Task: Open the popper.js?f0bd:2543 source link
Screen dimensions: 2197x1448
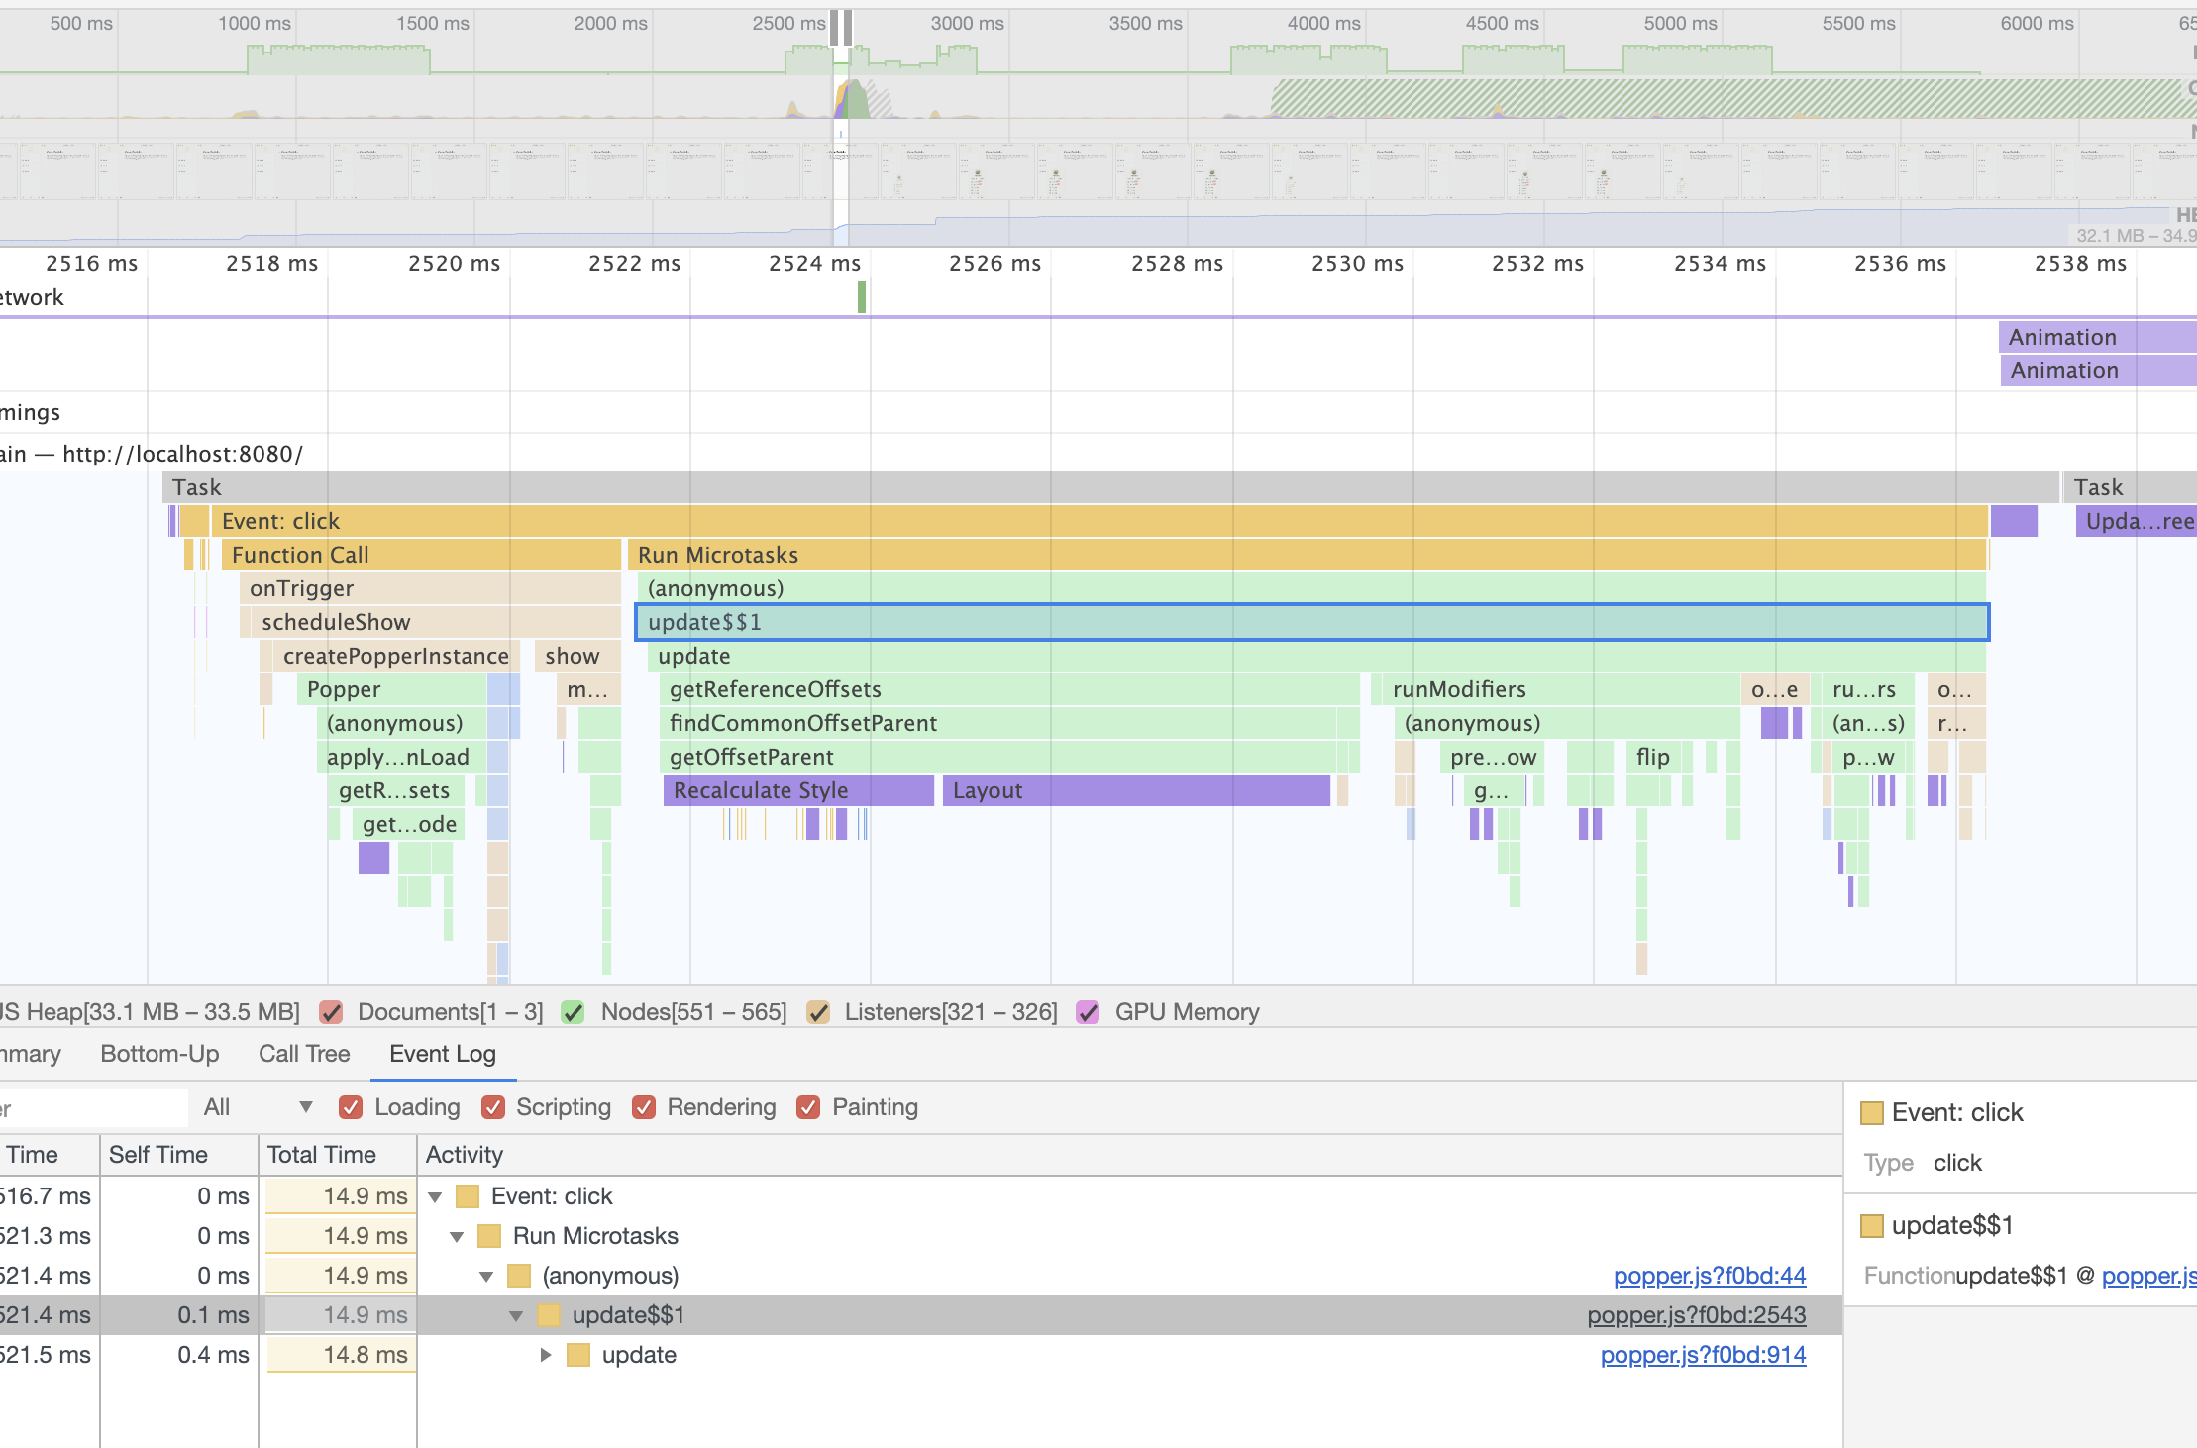Action: (x=1697, y=1315)
